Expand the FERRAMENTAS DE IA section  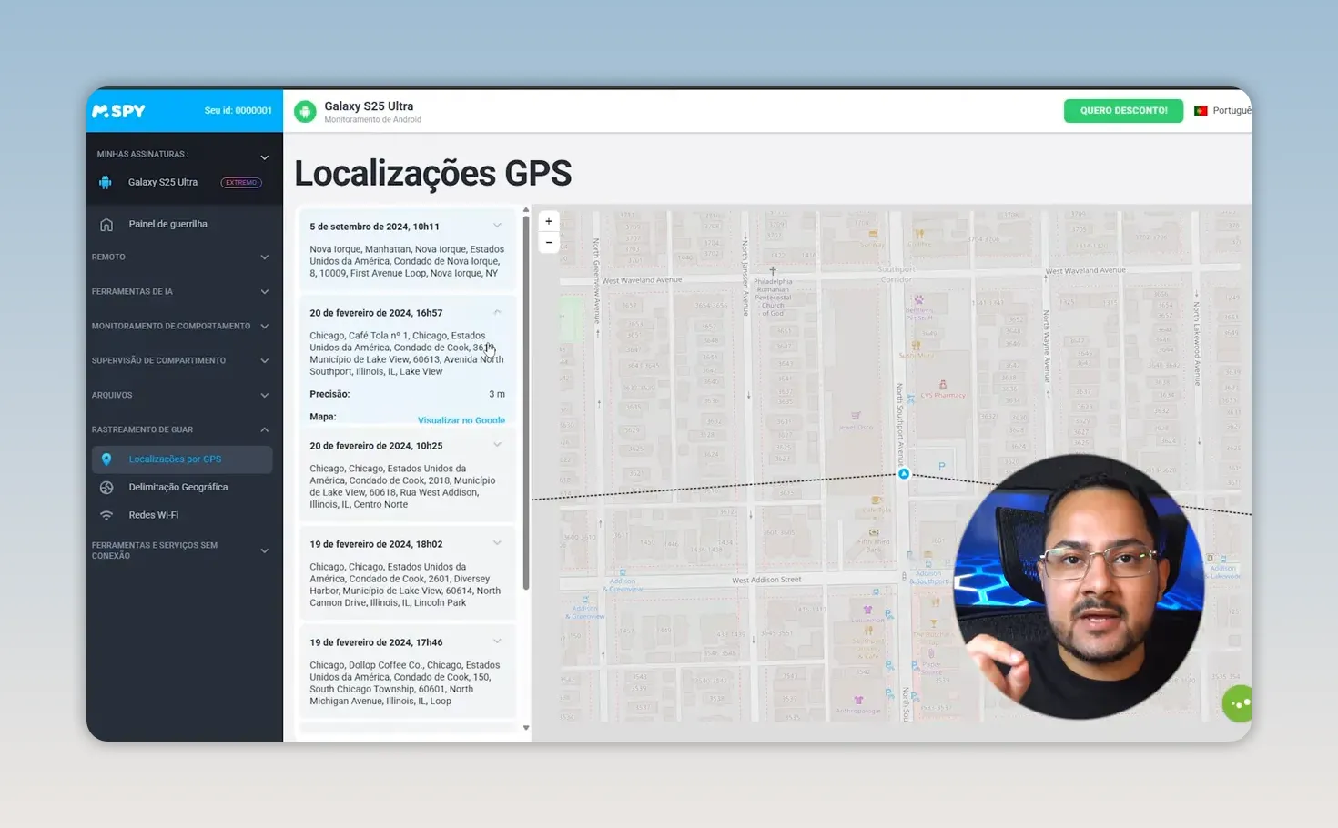[265, 292]
